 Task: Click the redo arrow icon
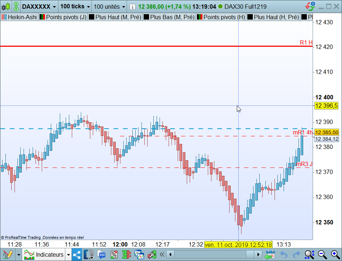tap(297, 254)
